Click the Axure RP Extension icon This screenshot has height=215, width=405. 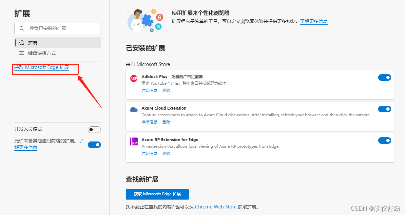click(134, 141)
